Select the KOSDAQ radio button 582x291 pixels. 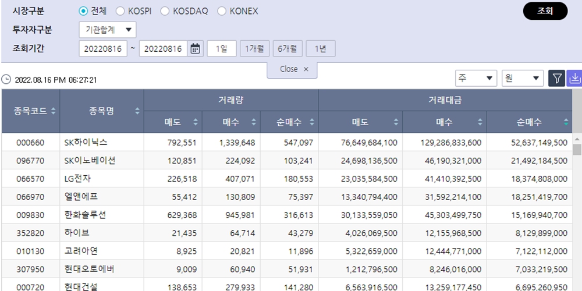tap(165, 11)
